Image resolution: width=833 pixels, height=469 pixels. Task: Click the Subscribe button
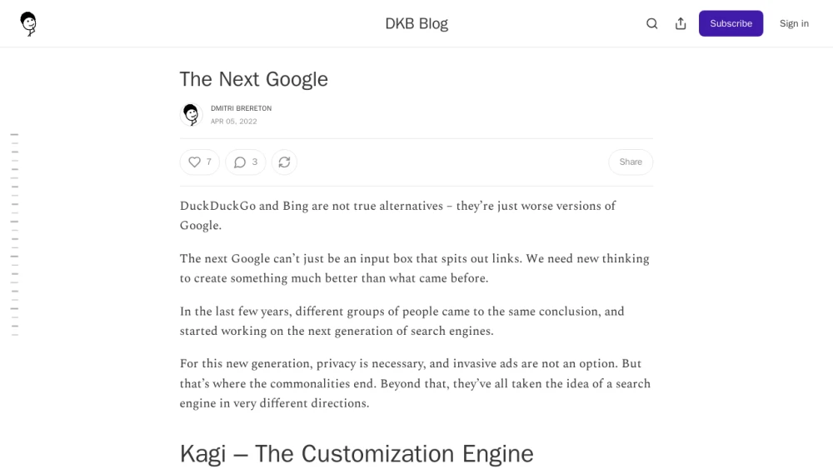point(731,23)
